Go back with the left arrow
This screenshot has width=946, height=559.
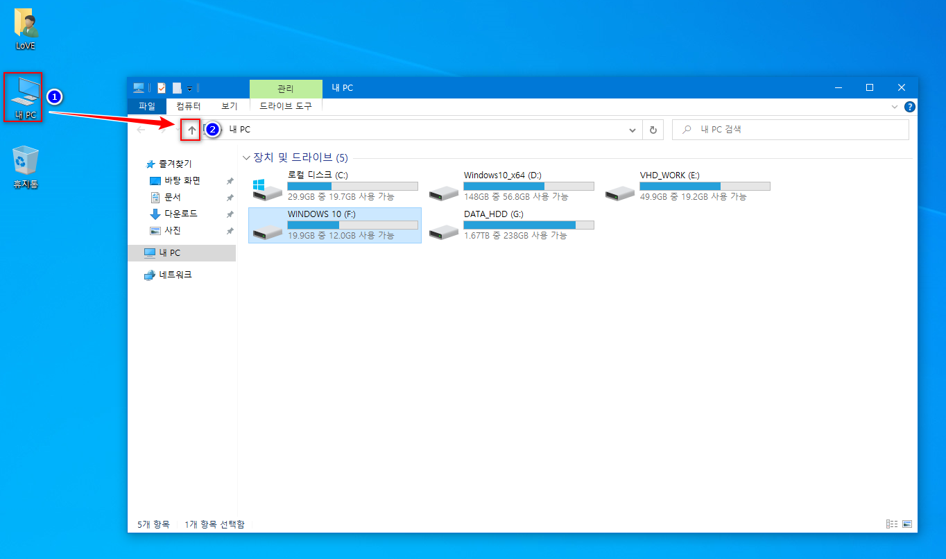tap(141, 130)
